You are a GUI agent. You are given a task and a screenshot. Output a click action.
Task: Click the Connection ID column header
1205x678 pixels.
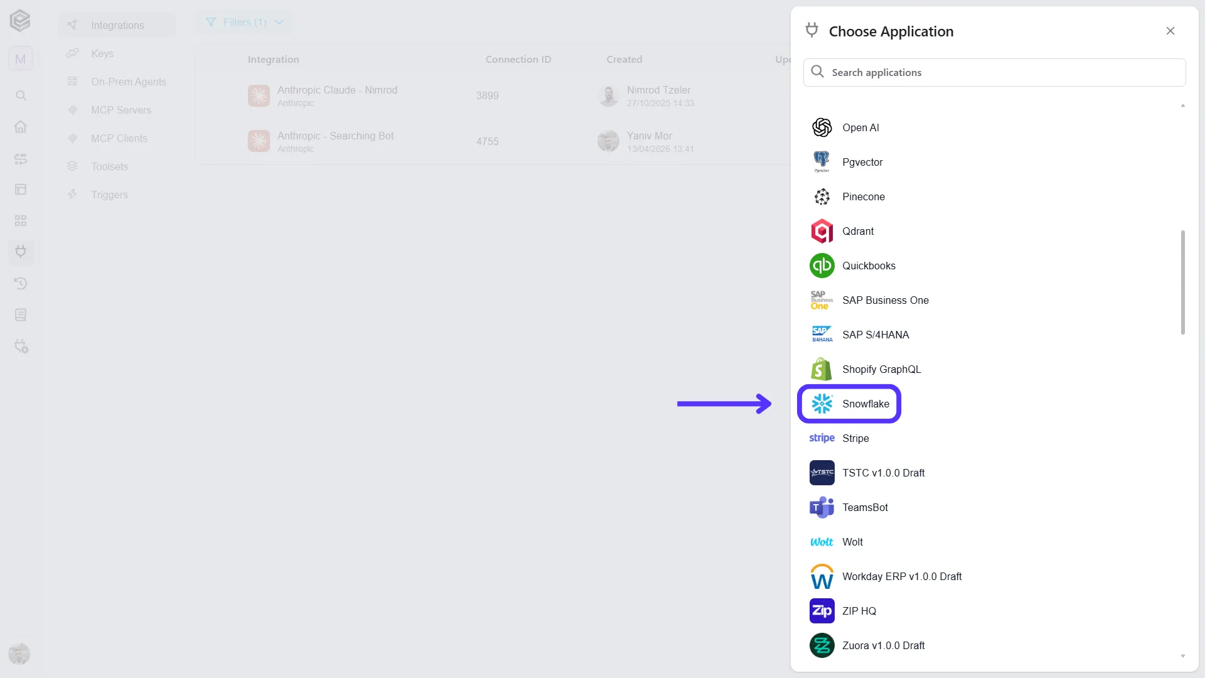point(518,60)
